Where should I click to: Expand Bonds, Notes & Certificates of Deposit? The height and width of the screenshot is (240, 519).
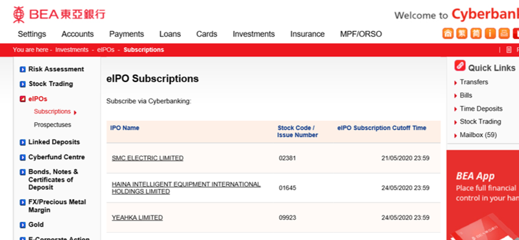pyautogui.click(x=53, y=180)
